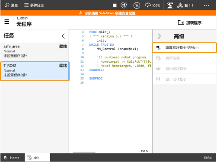This screenshot has height=162, width=217.
Task: Click the 13:34 clock
Action: point(207,158)
